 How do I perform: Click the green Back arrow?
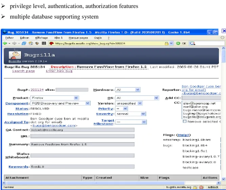[5, 43]
